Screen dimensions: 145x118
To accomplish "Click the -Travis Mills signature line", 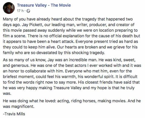I will (x=14, y=114).
